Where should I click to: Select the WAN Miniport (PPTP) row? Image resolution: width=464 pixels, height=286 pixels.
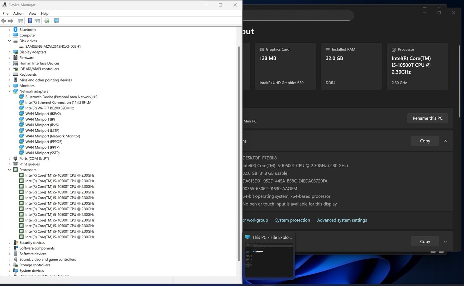[x=42, y=147]
